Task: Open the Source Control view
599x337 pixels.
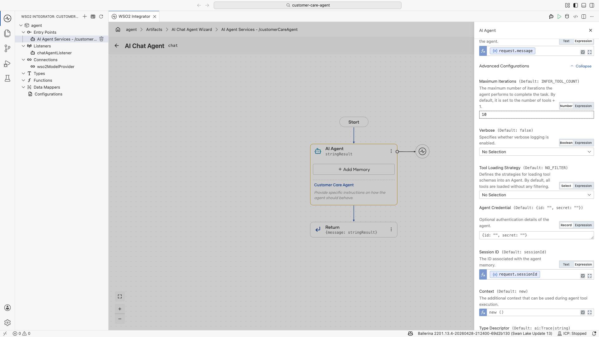Action: 7,48
